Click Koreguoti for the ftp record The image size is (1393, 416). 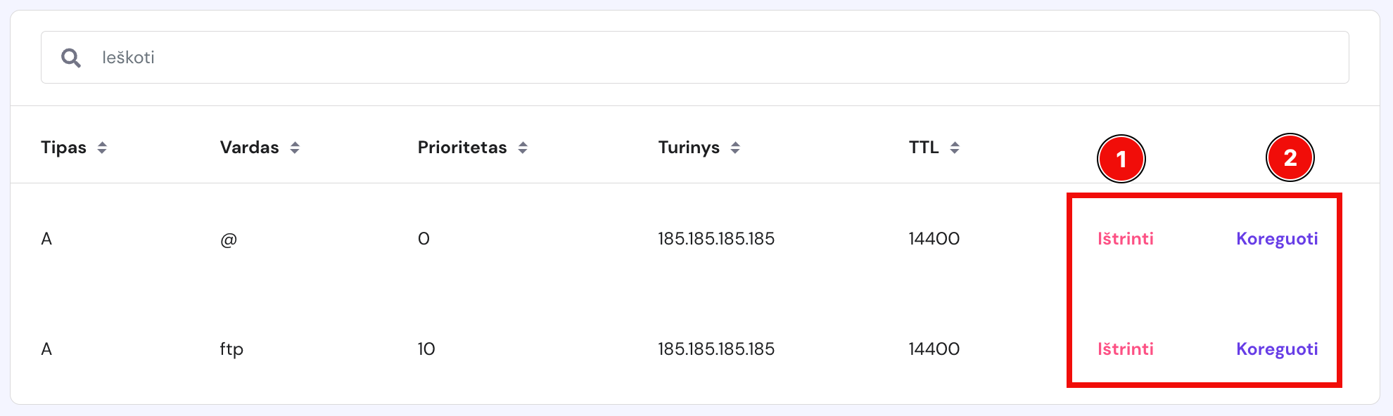tap(1276, 348)
